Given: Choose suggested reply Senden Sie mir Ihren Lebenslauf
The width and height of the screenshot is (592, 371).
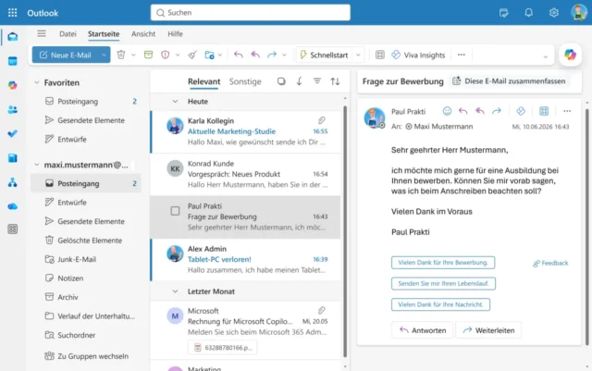Looking at the screenshot, I should click(x=443, y=284).
